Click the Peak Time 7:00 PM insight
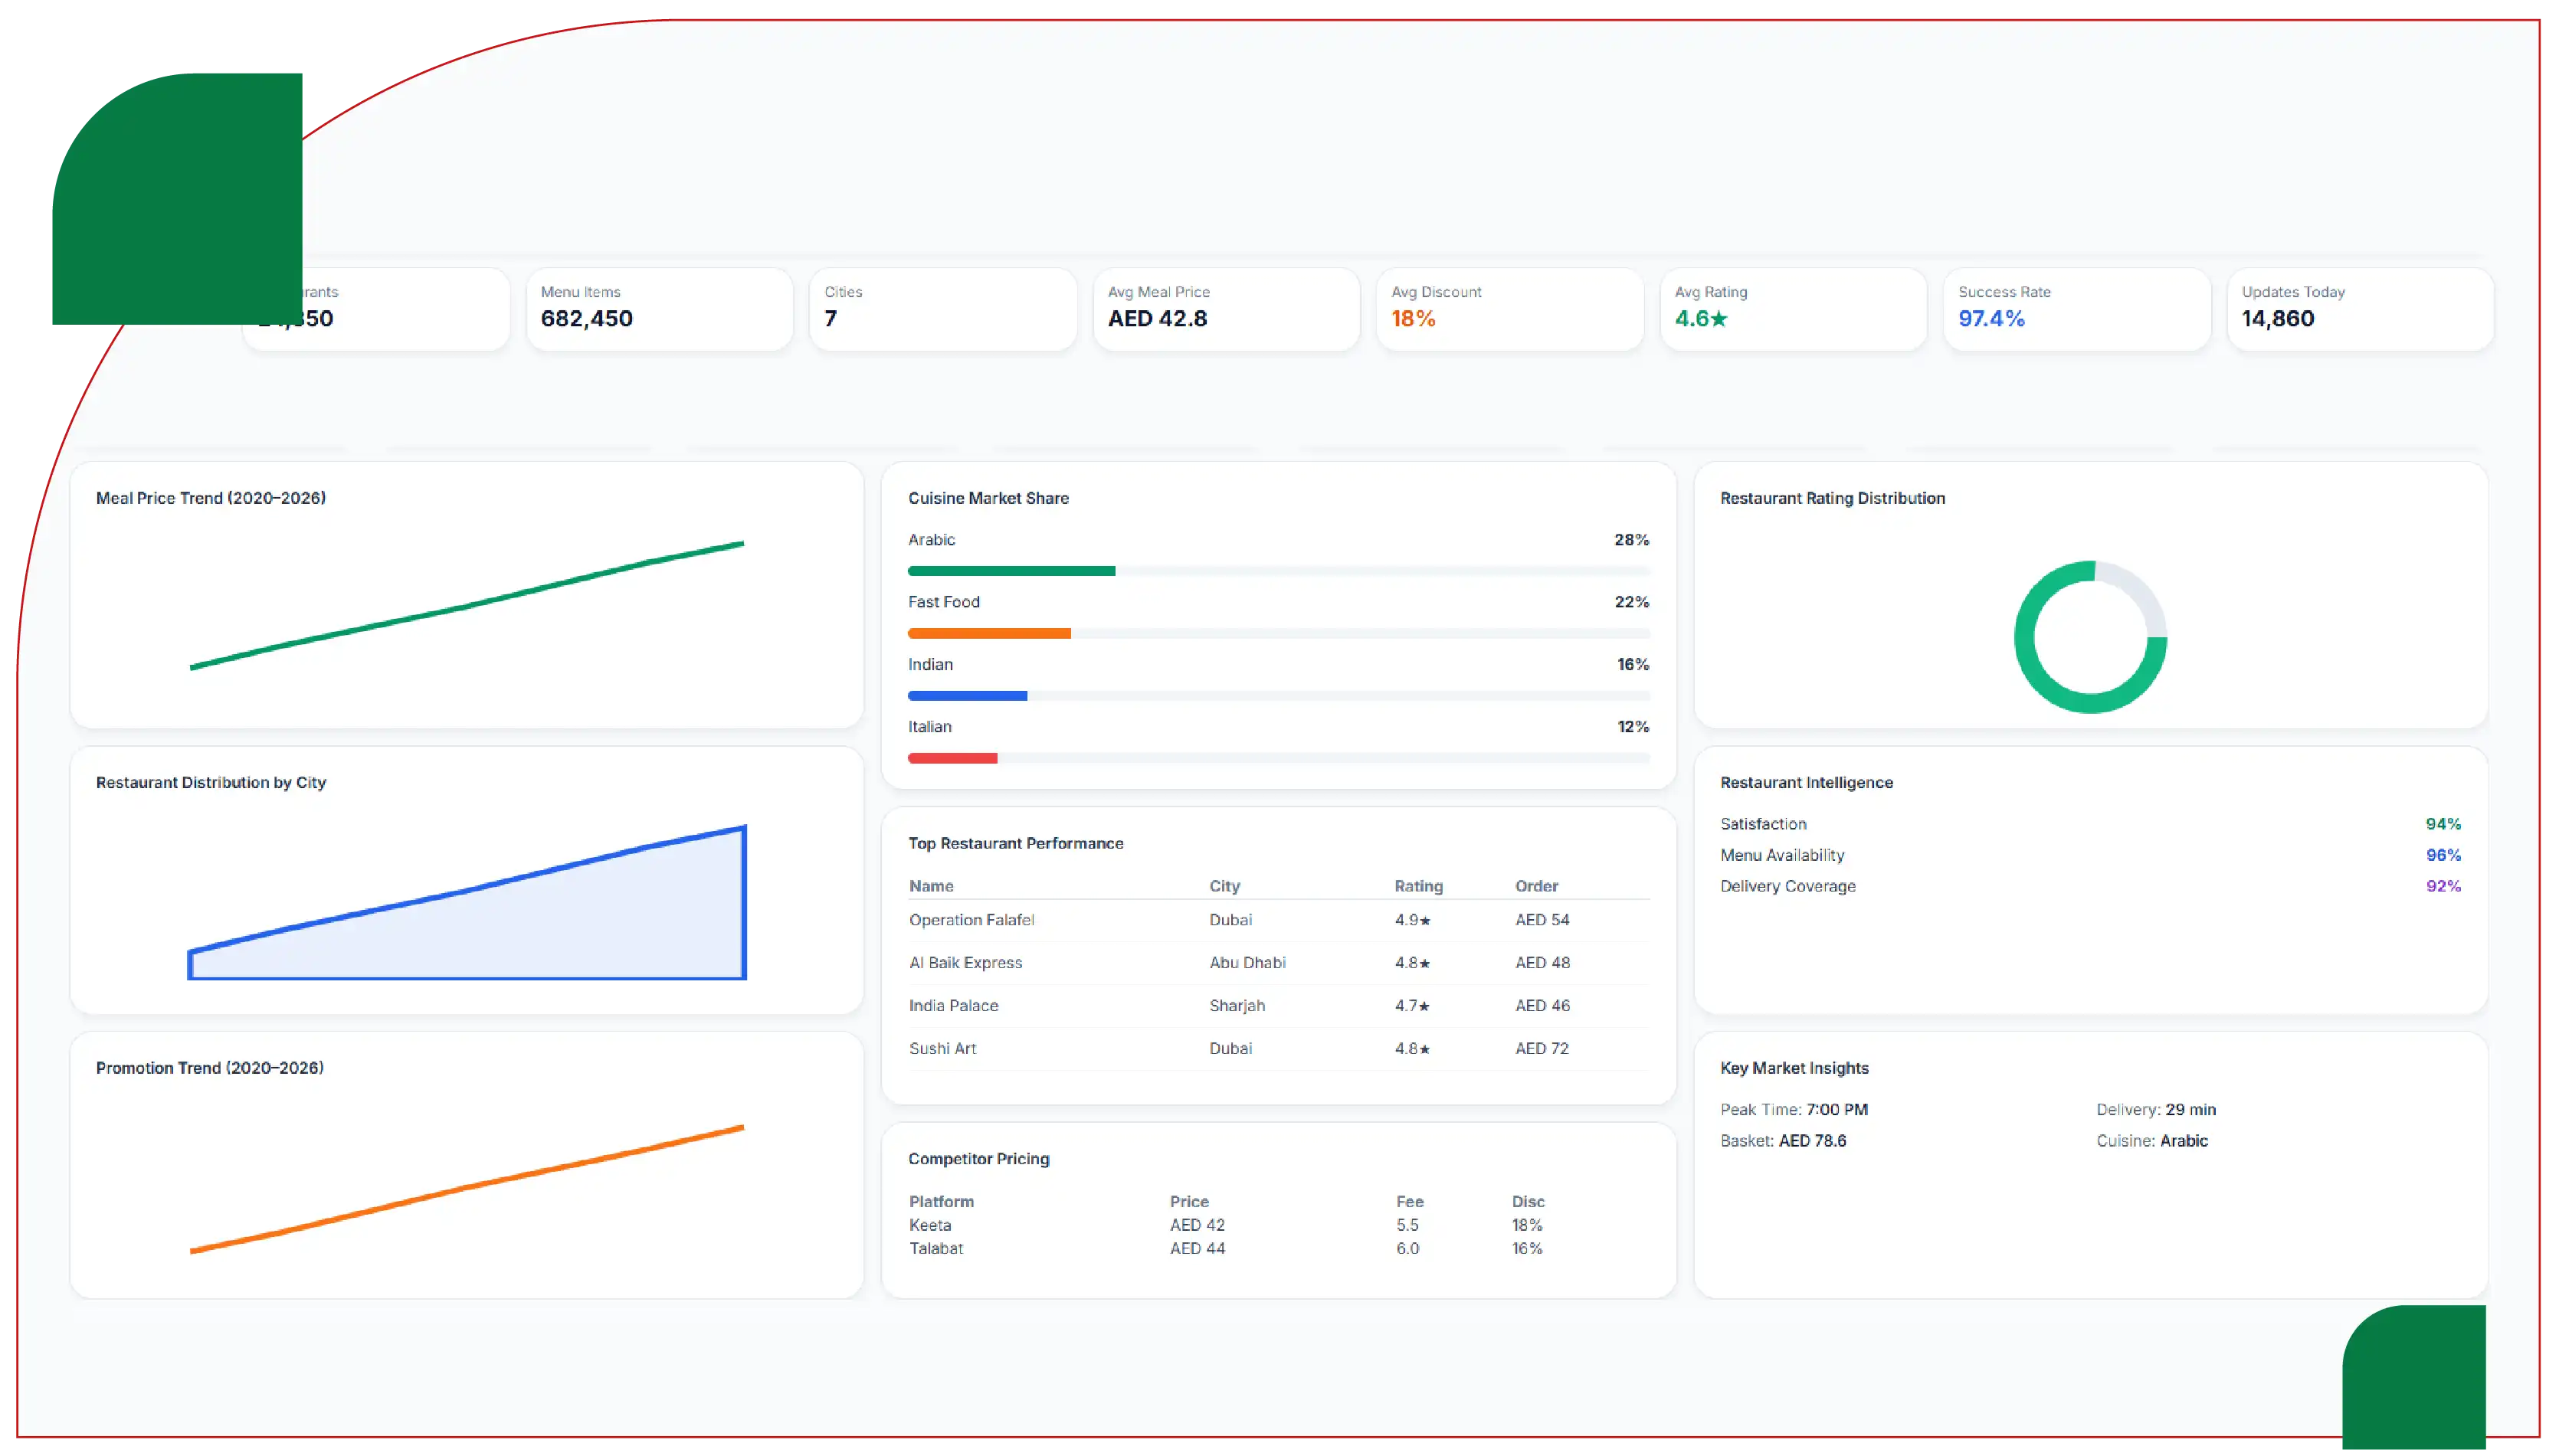 (1794, 1109)
